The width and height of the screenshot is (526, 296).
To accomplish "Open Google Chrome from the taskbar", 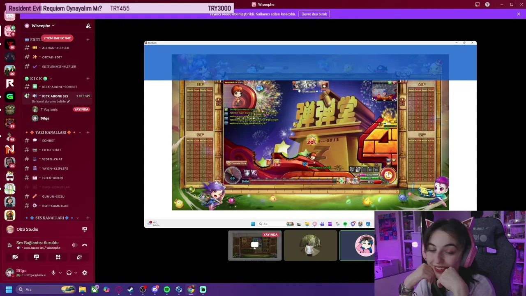I will 191,289.
